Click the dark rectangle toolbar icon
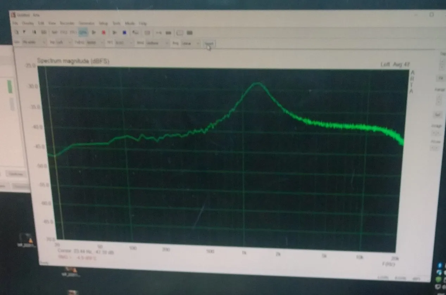The image size is (446, 295). 189,33
